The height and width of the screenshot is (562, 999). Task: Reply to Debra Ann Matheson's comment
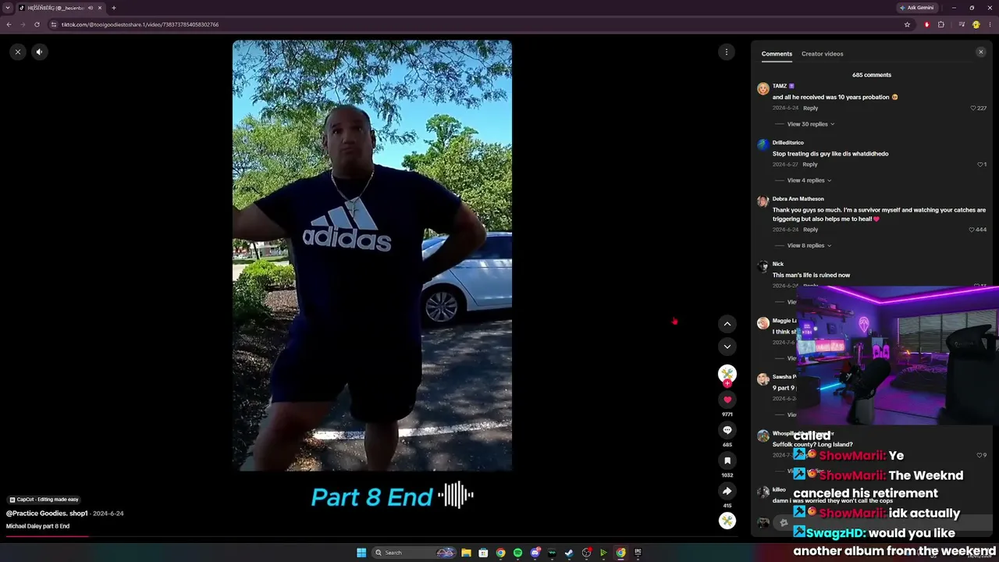tap(810, 229)
